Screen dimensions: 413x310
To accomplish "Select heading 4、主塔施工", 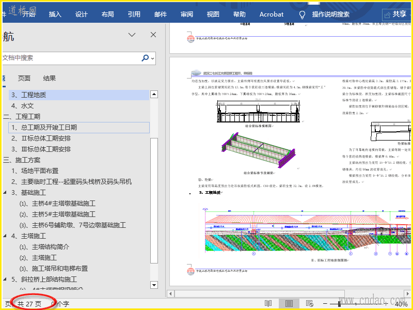I will 28,236.
